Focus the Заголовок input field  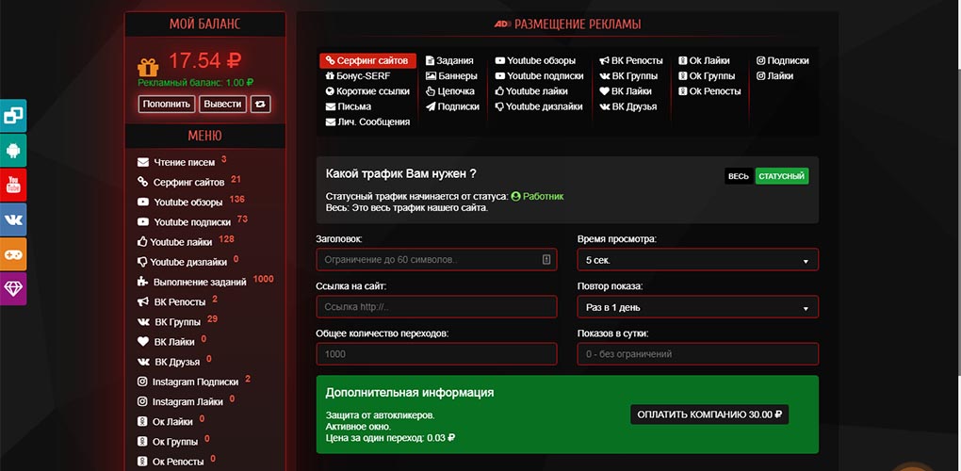coord(436,260)
